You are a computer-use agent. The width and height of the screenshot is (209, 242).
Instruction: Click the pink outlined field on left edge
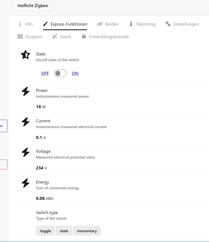(3, 165)
